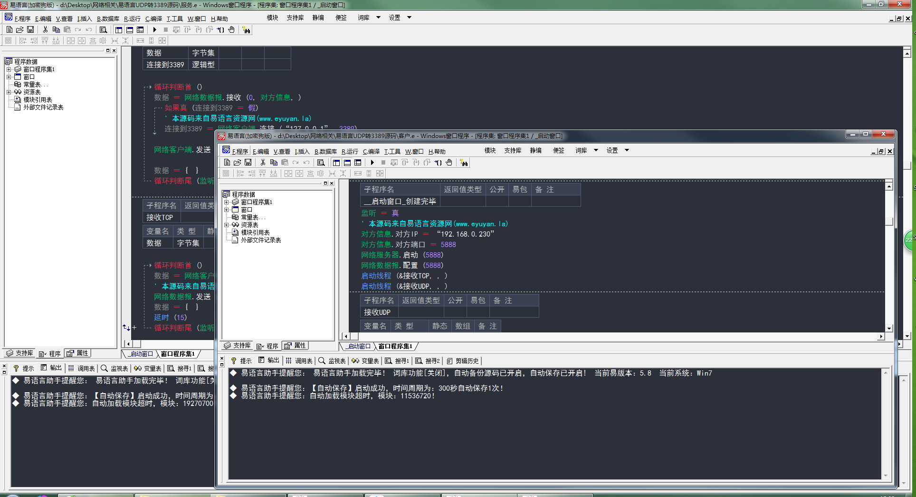Open 设置 dropdown arrow in 客户.e window
The height and width of the screenshot is (497, 916).
[x=627, y=150]
